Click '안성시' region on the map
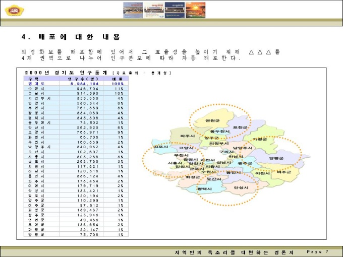The height and width of the screenshot is (257, 343). click(241, 187)
